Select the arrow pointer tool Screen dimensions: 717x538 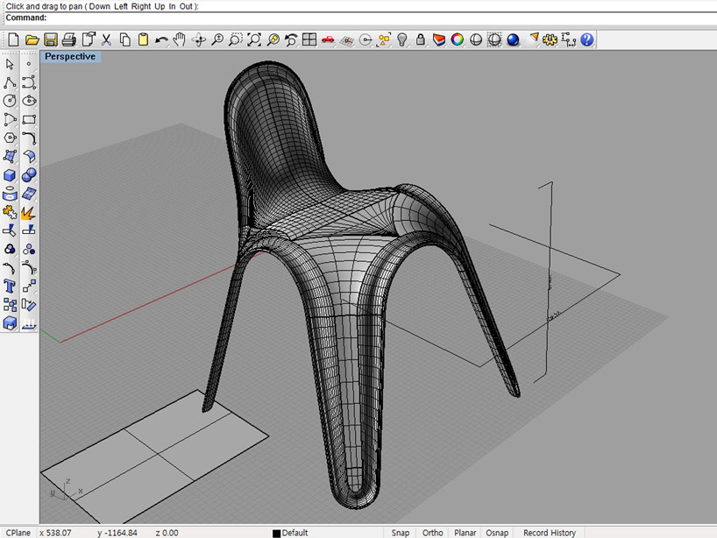[10, 64]
